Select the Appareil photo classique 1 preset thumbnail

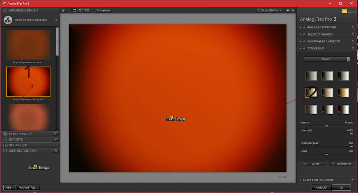pyautogui.click(x=28, y=45)
